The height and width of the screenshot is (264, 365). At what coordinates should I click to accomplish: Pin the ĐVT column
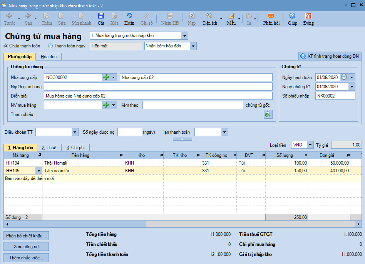(263, 155)
